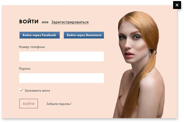
Task: Click the word Facebook on the blue button
Action: 49,35
